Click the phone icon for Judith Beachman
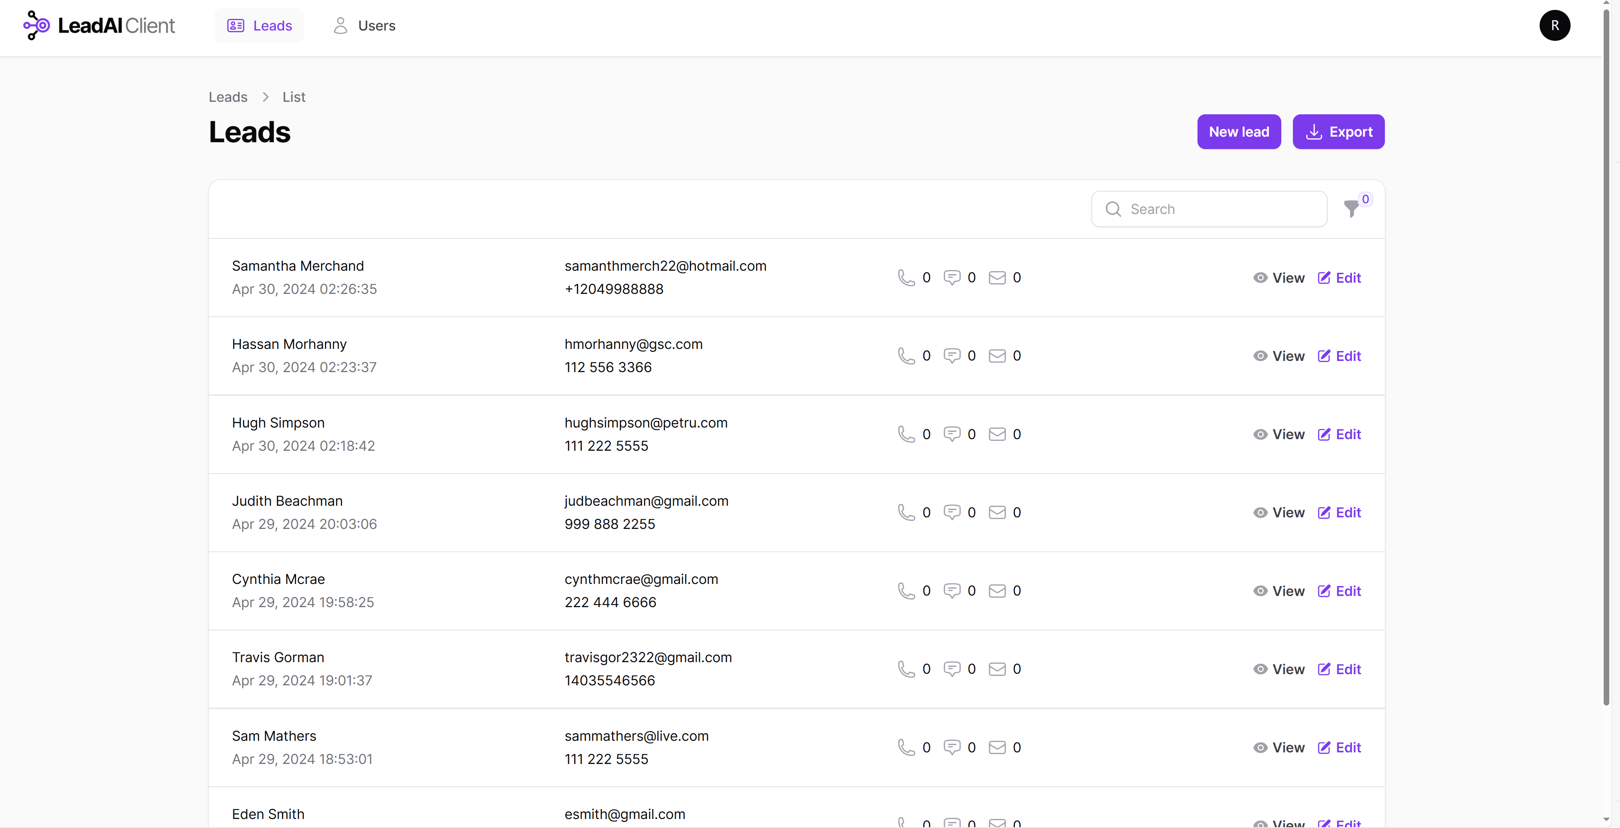Viewport: 1620px width, 828px height. tap(905, 512)
